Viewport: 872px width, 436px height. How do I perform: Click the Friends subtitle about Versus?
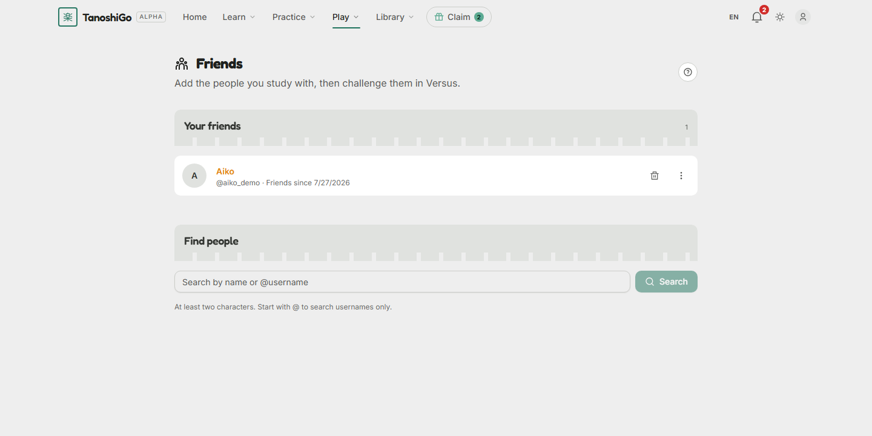click(x=317, y=84)
